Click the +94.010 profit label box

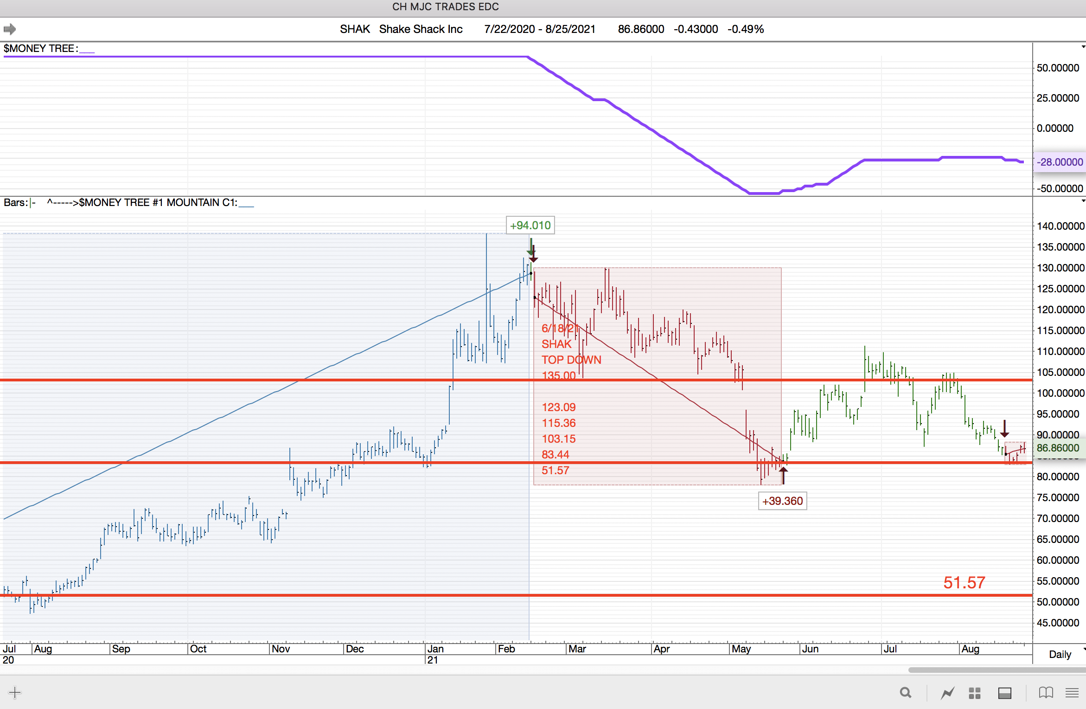coord(530,226)
